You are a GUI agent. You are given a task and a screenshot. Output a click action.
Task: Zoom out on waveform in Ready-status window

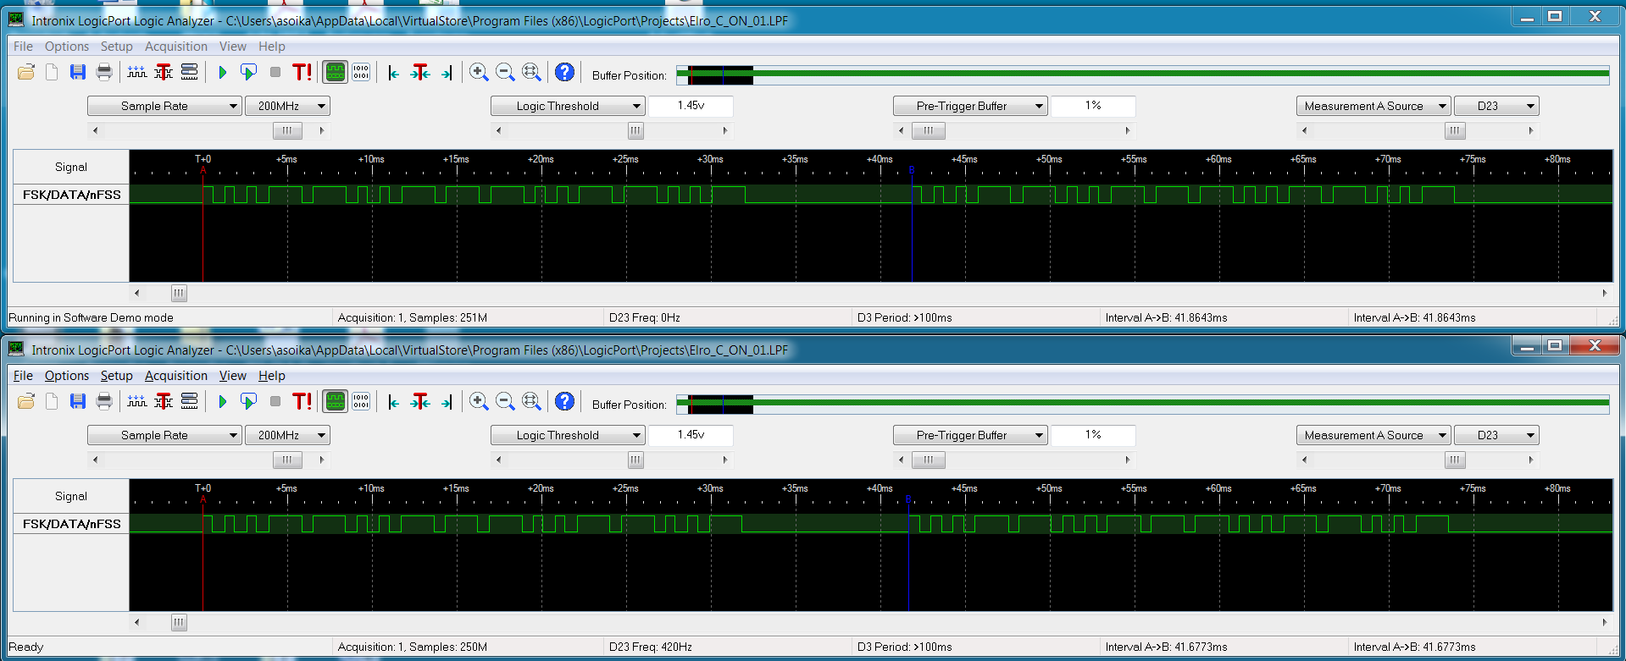(505, 401)
